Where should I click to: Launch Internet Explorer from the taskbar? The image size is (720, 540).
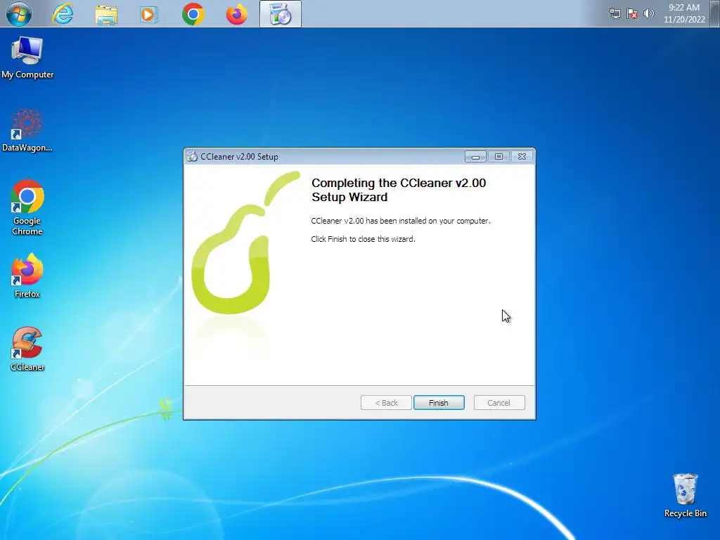coord(63,14)
